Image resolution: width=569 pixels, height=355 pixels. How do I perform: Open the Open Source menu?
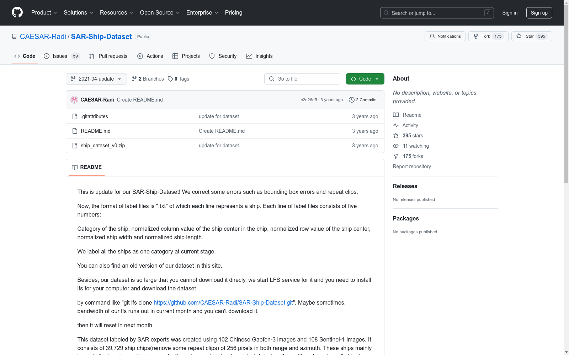click(x=160, y=12)
